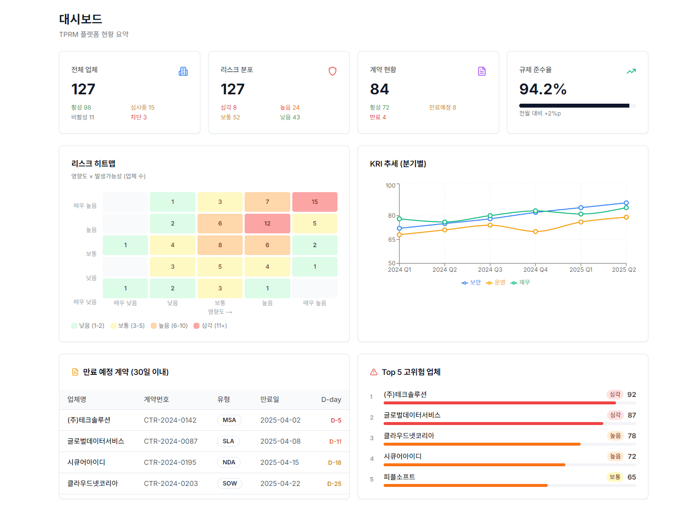Toggle the 재무 series in chart legend
This screenshot has width=700, height=511.
[520, 283]
